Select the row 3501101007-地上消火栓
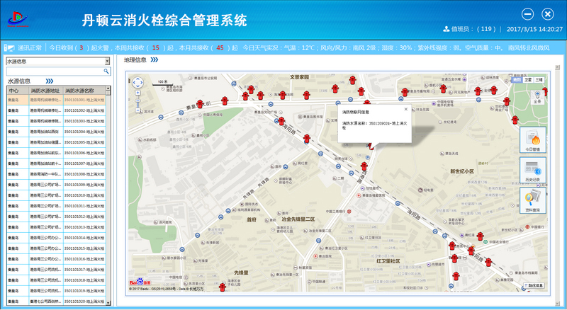567x310 pixels. [57, 163]
